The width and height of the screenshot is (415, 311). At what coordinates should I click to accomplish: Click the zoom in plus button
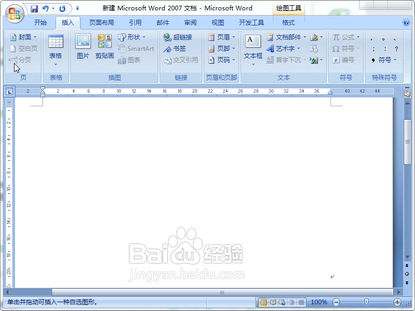click(397, 302)
